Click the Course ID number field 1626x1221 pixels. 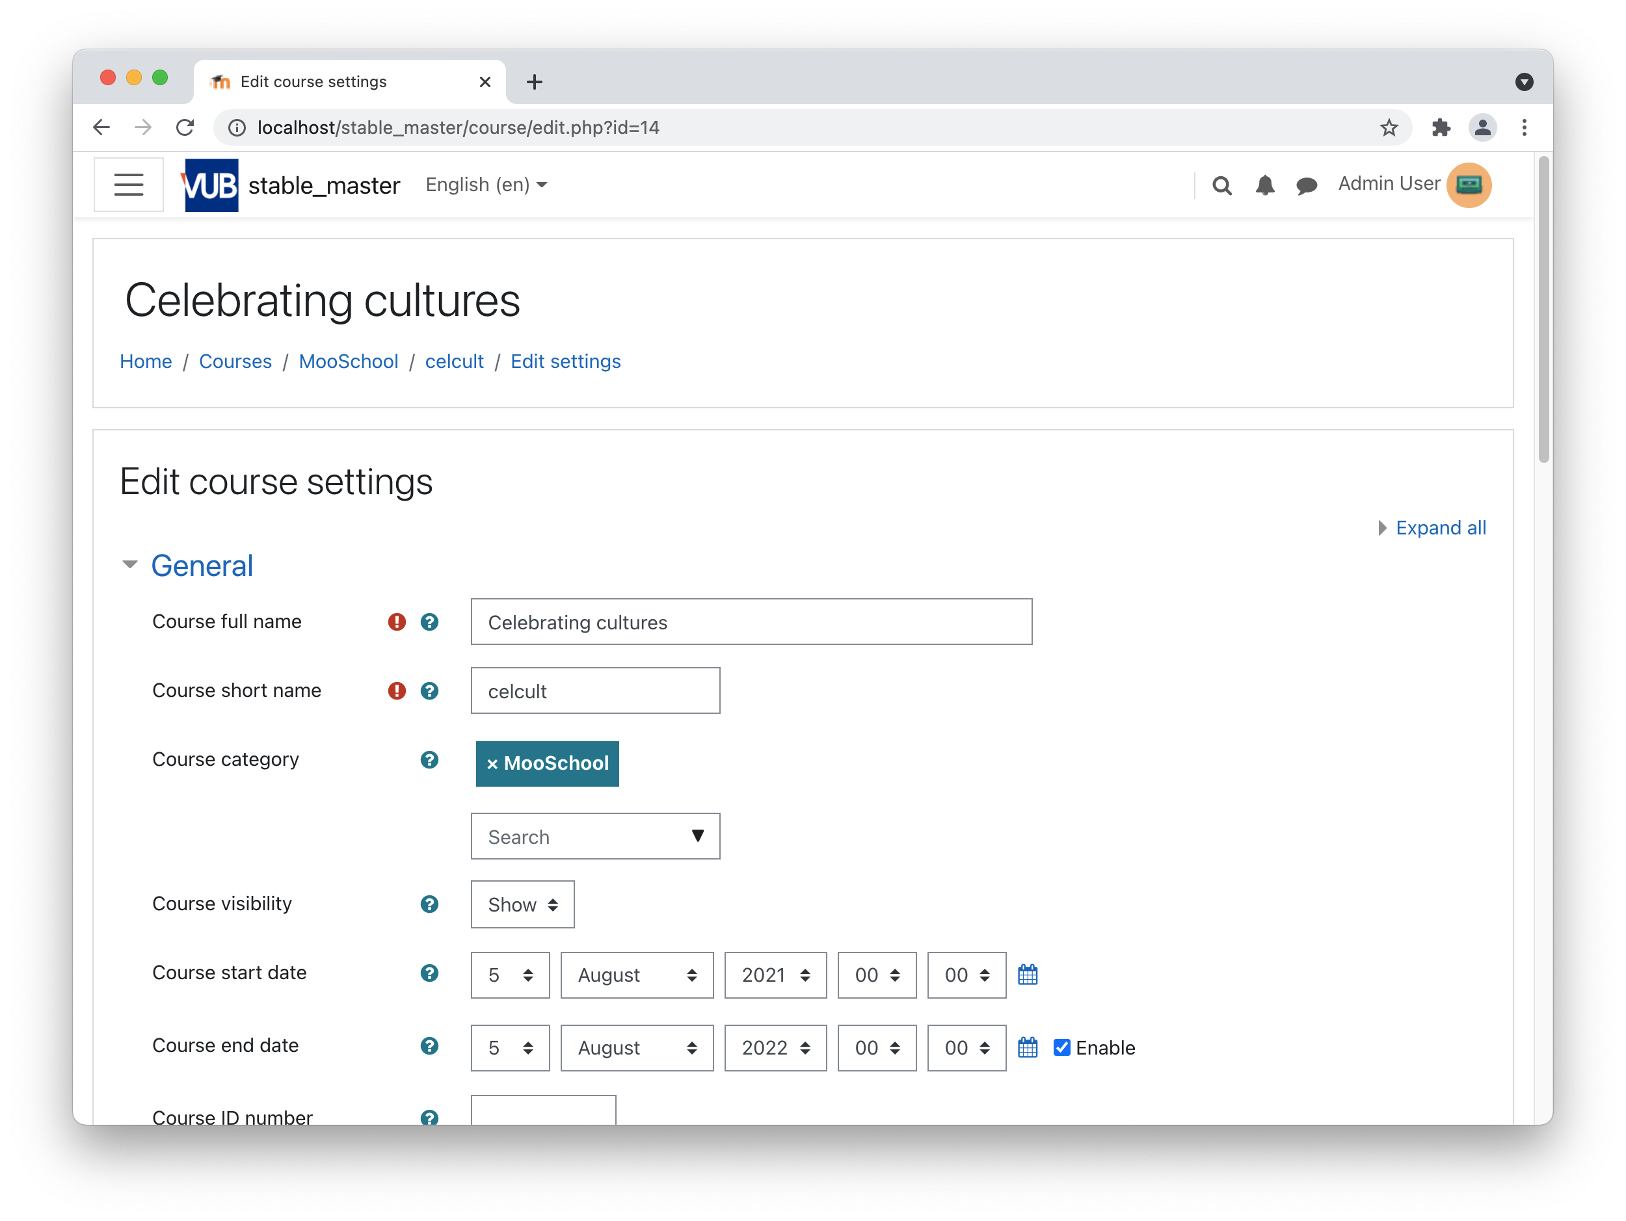tap(543, 1110)
